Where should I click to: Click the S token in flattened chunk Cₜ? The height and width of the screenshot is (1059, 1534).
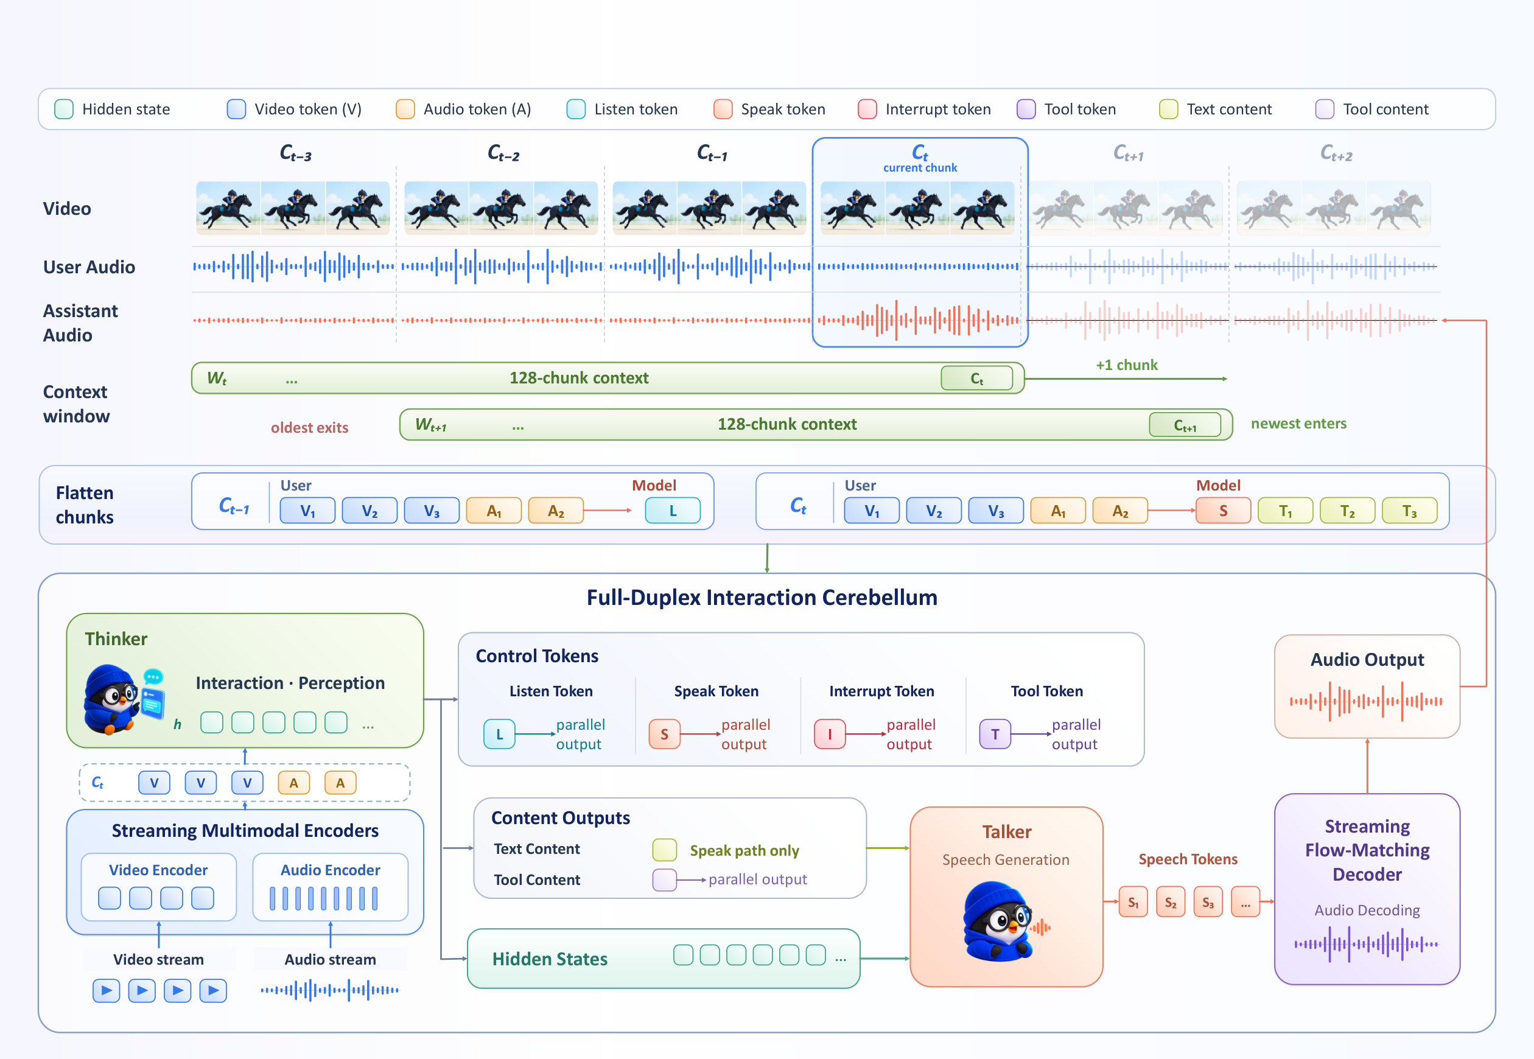(x=1223, y=511)
